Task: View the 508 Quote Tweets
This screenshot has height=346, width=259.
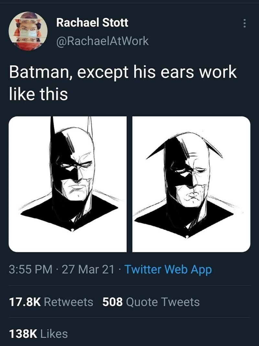Action: 151,302
